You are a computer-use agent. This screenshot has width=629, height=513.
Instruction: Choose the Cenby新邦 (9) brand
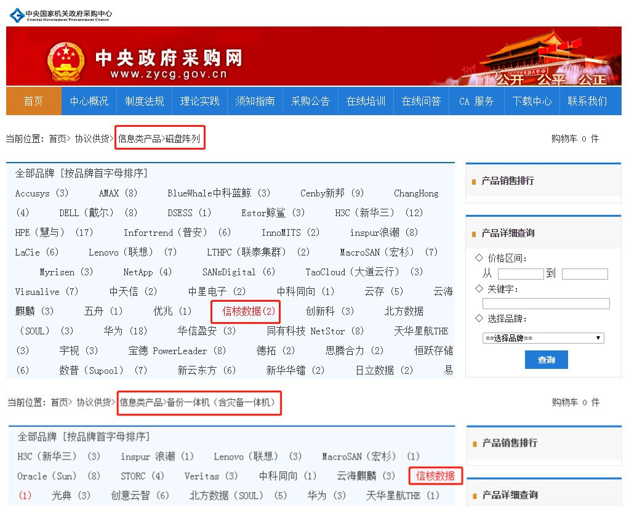(x=332, y=193)
